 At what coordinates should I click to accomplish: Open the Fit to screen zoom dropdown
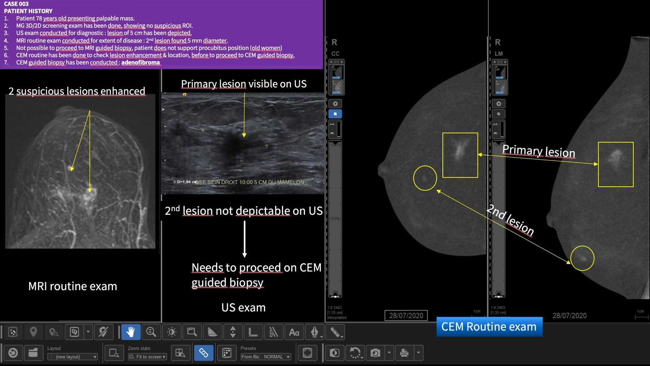[148, 357]
